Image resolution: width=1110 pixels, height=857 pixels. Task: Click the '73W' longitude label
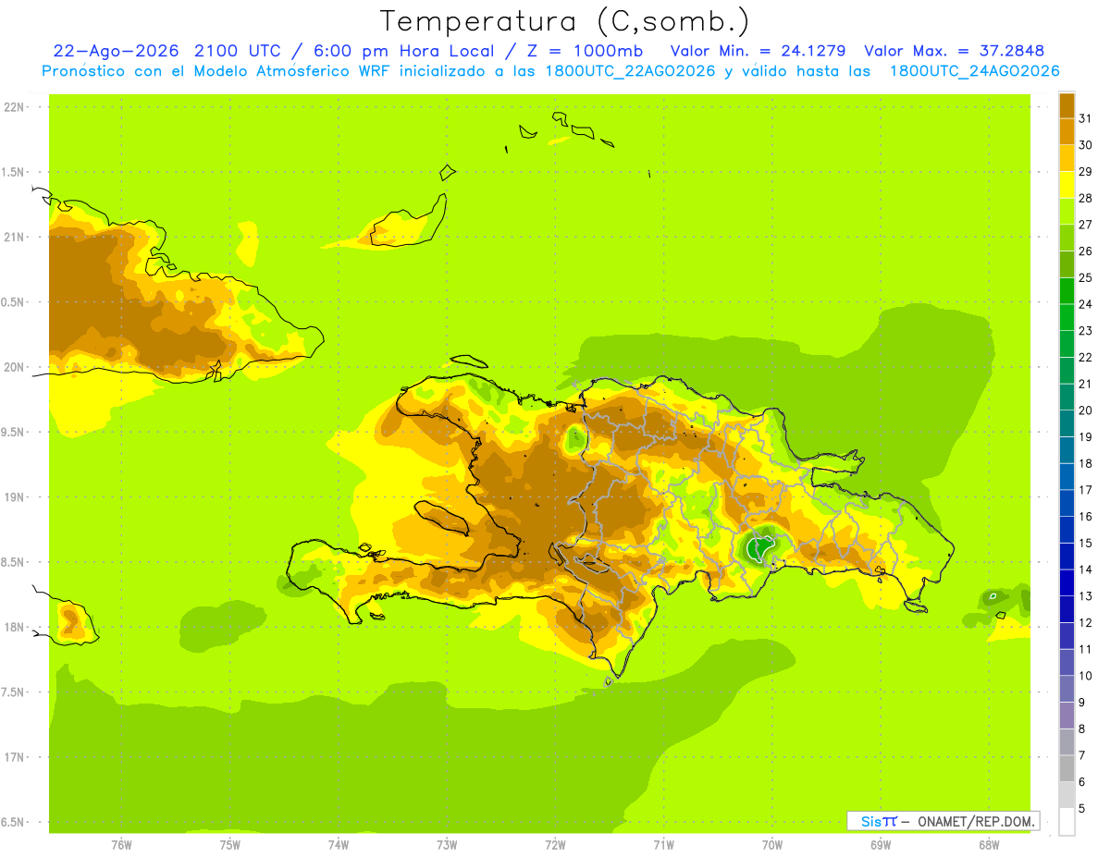tap(447, 845)
